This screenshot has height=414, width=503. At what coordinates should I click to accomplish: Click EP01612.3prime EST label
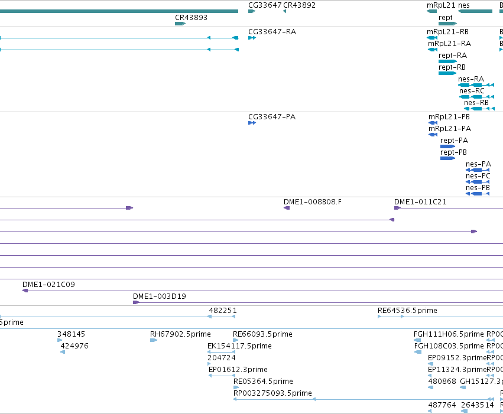[238, 370]
